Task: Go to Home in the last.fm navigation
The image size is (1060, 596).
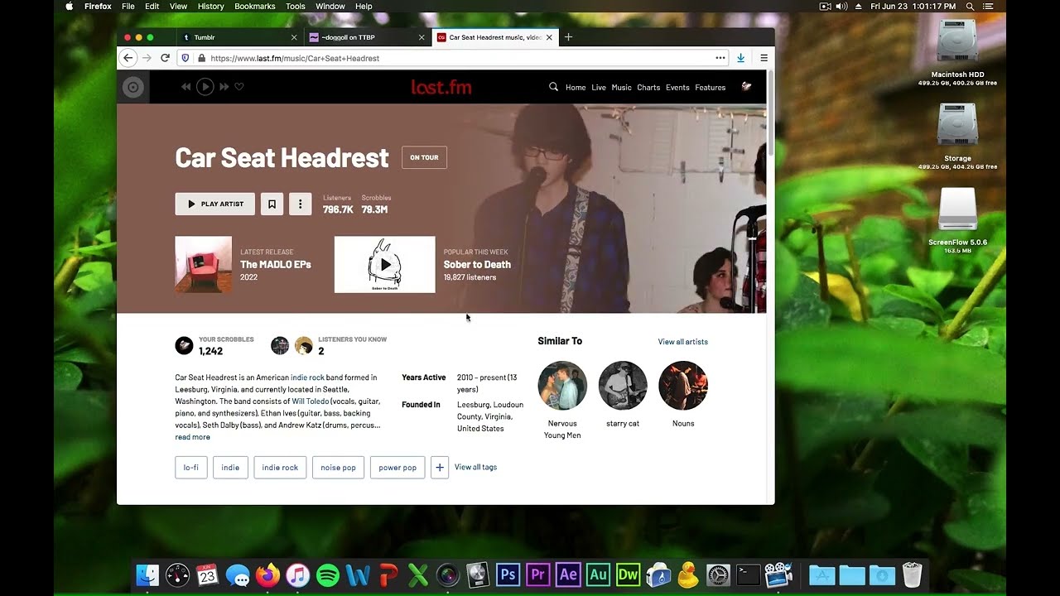Action: pyautogui.click(x=576, y=88)
